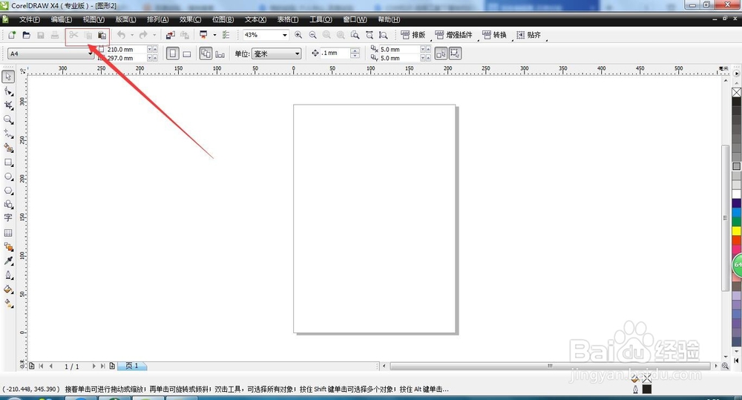
Task: Select the Rectangle tool
Action: pyautogui.click(x=8, y=163)
